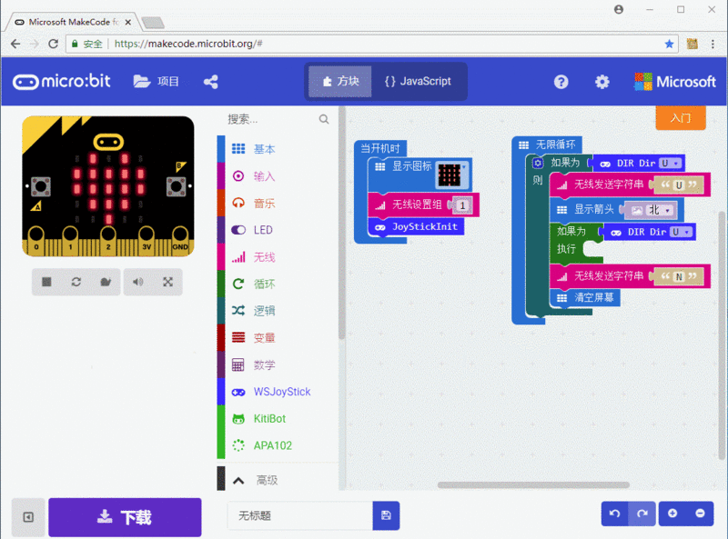Open the 循环 loops category
The height and width of the screenshot is (539, 728).
(x=278, y=284)
